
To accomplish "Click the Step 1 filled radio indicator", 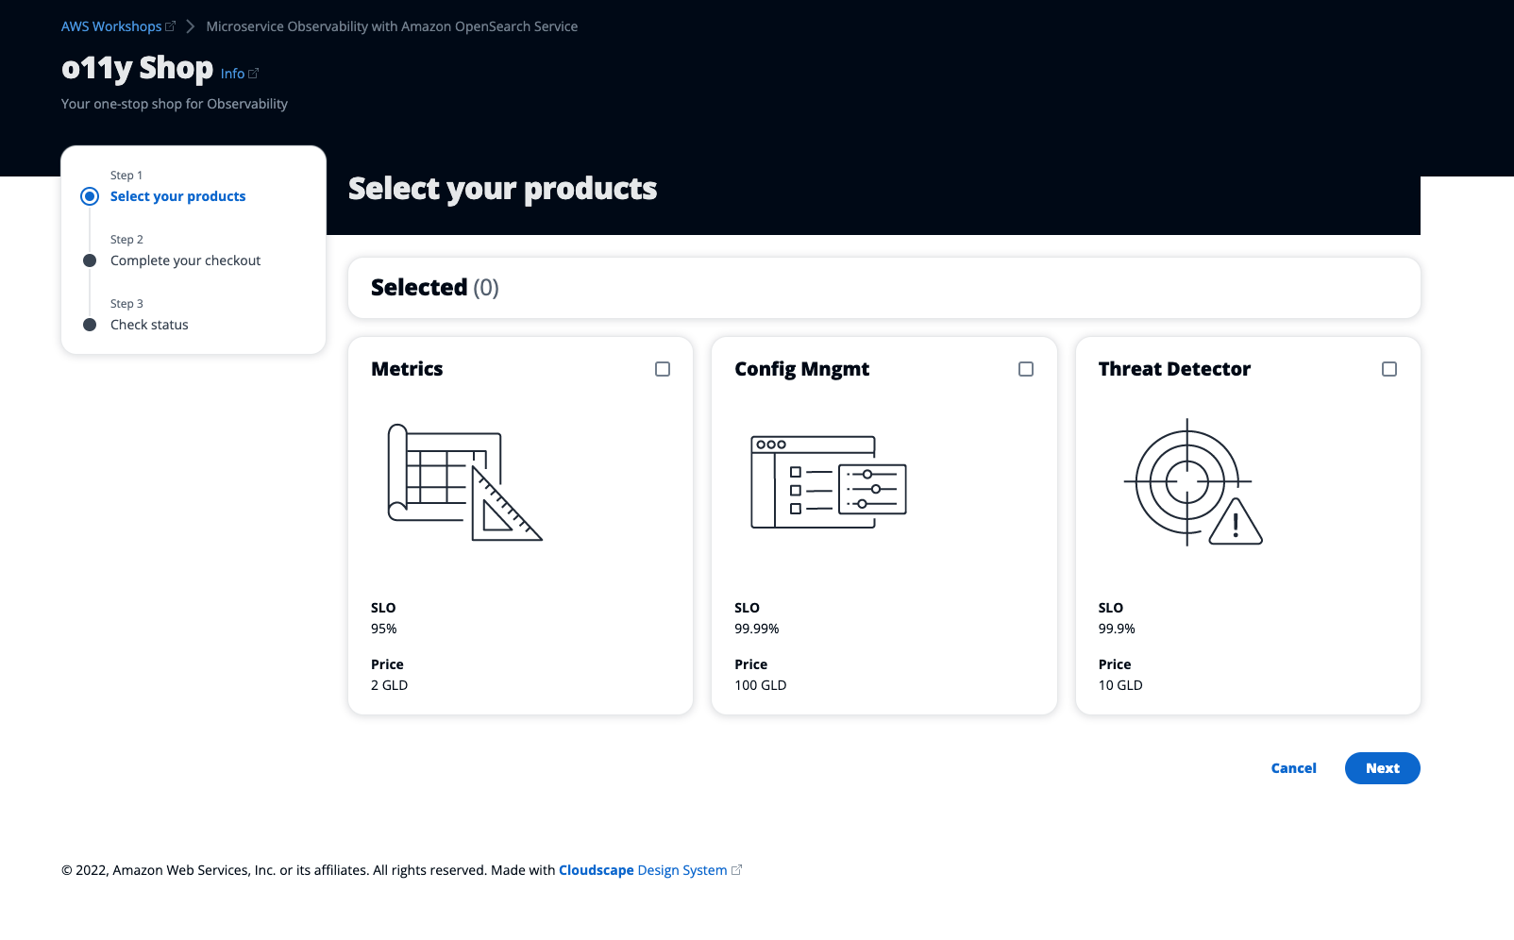I will pyautogui.click(x=90, y=196).
